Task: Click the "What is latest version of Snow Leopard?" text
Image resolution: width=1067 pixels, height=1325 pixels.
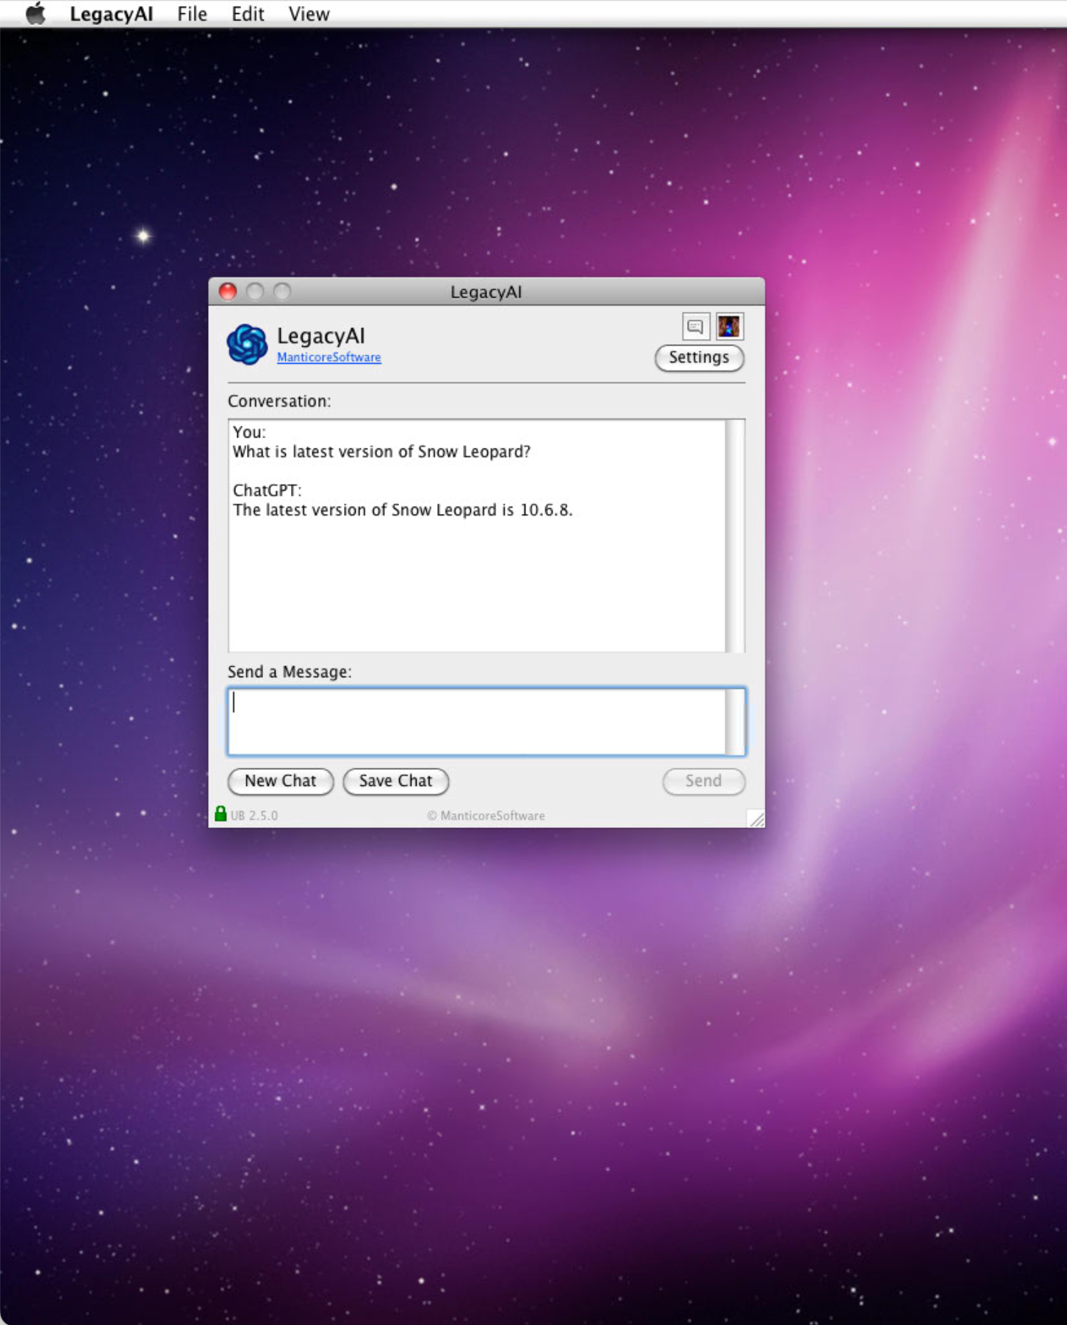Action: pos(381,451)
